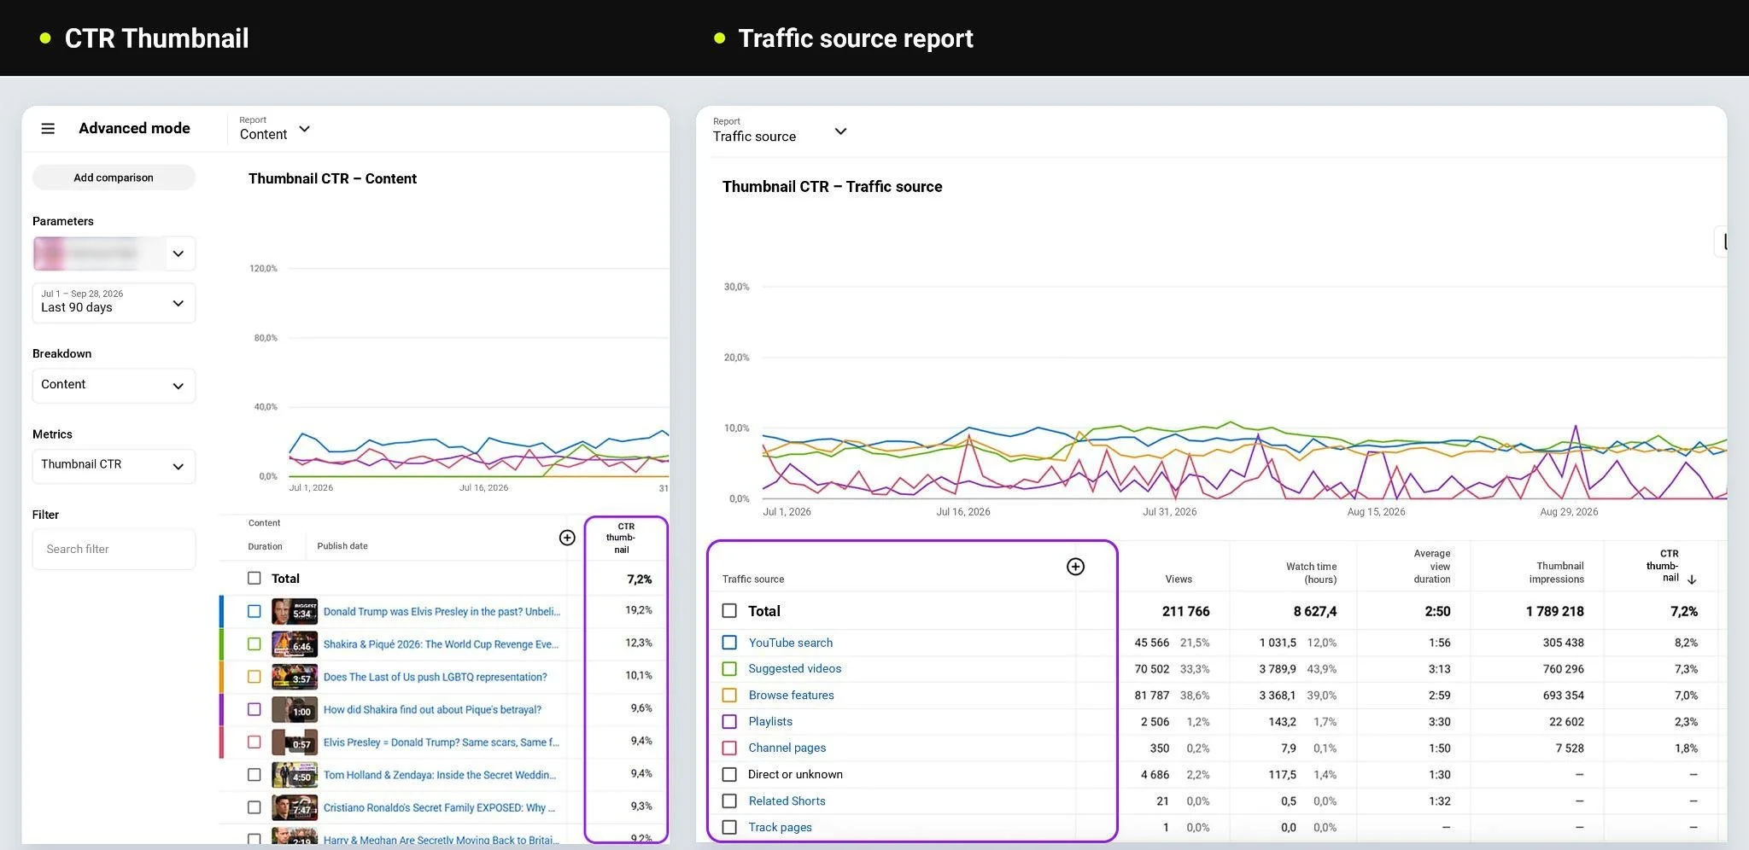Expand the Report Traffic source dropdown
The height and width of the screenshot is (850, 1749).
[780, 131]
